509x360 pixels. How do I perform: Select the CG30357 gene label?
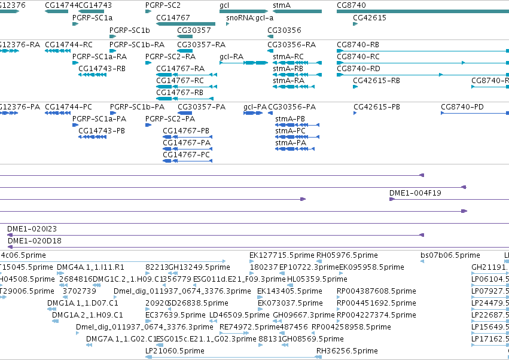click(194, 30)
